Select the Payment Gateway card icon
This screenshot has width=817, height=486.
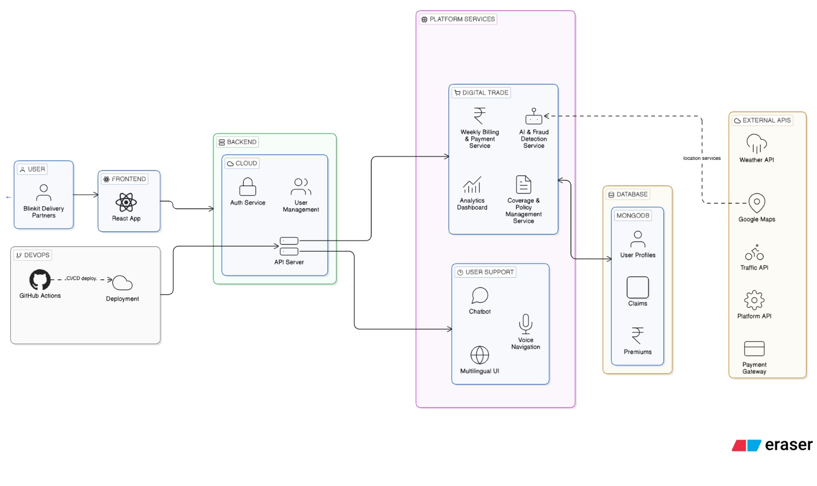754,349
